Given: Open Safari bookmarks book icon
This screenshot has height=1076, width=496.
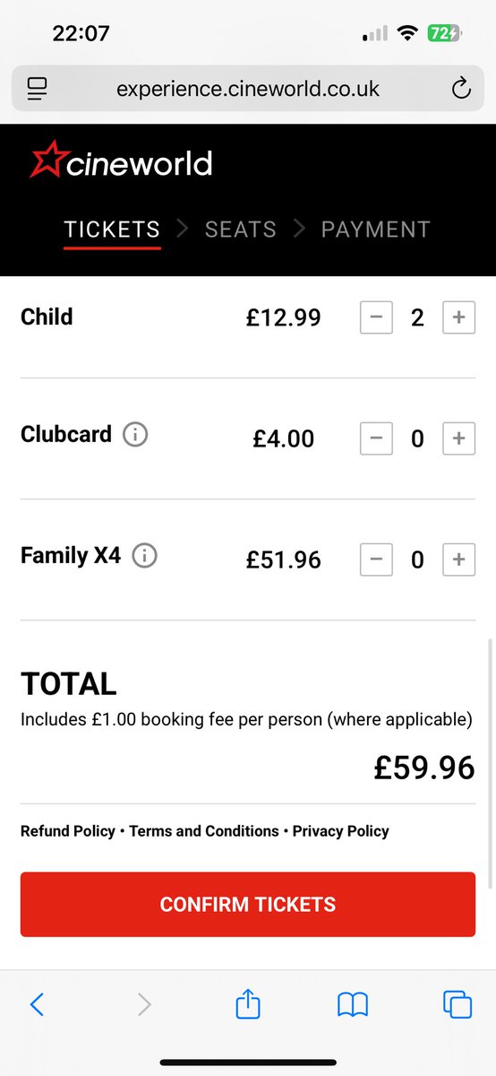Looking at the screenshot, I should (x=353, y=1004).
